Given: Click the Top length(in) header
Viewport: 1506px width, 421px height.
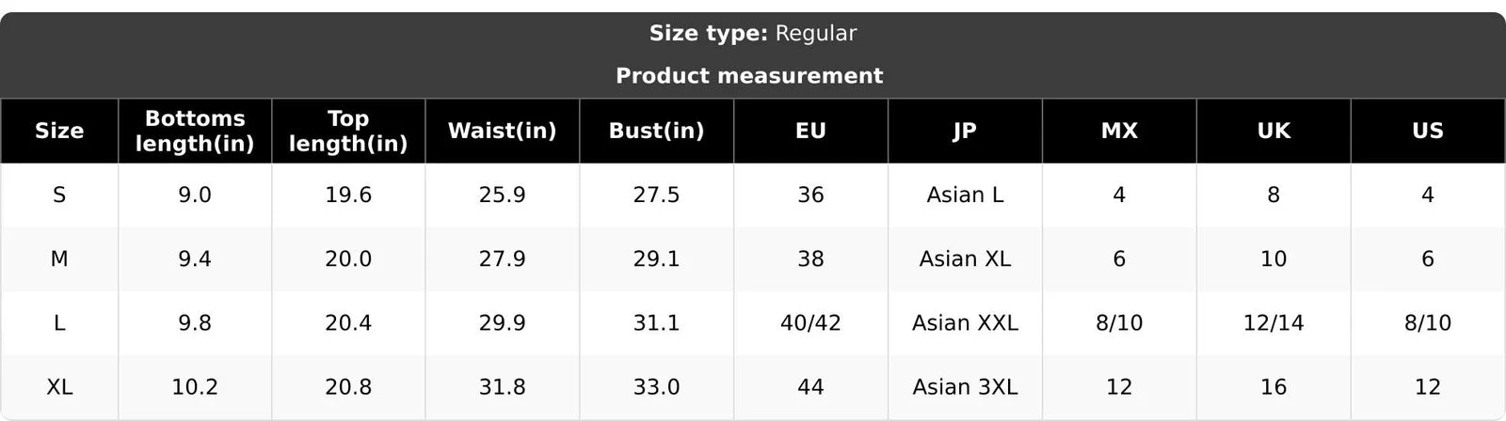Looking at the screenshot, I should [x=348, y=131].
